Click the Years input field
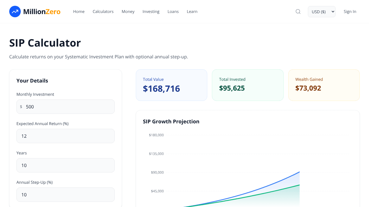Image resolution: width=369 pixels, height=207 pixels. (65, 165)
